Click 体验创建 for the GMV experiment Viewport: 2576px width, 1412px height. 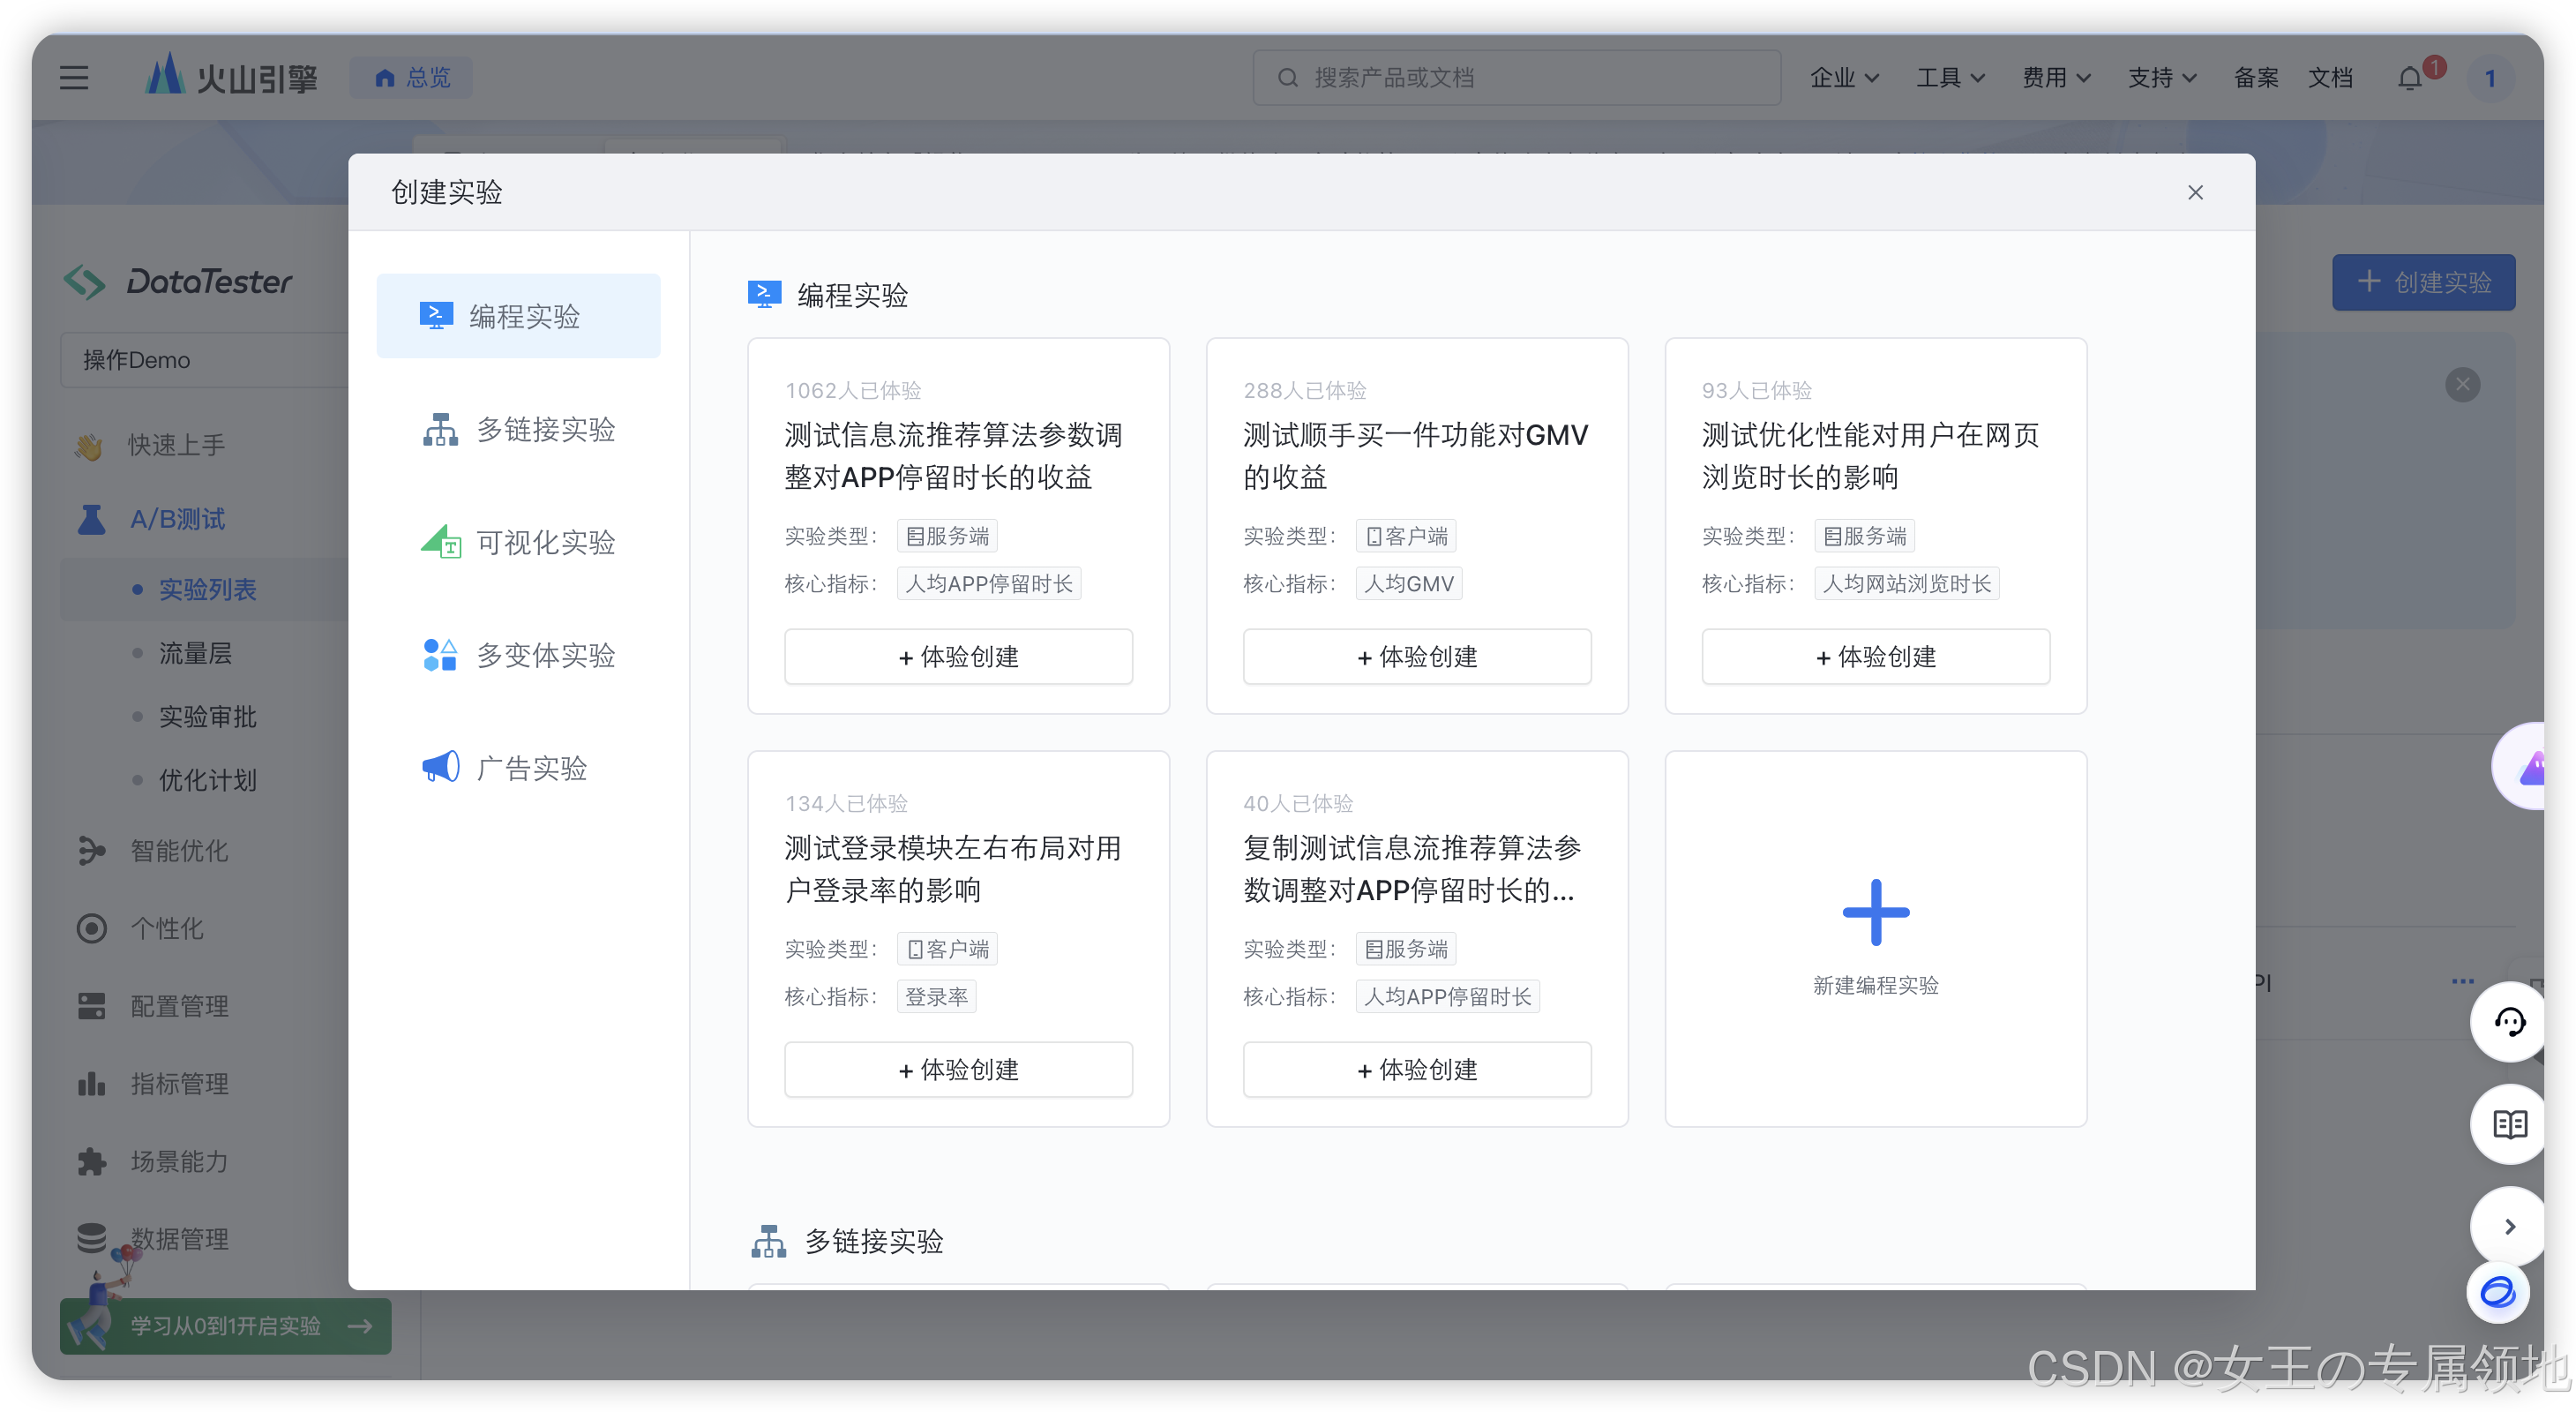click(x=1416, y=657)
